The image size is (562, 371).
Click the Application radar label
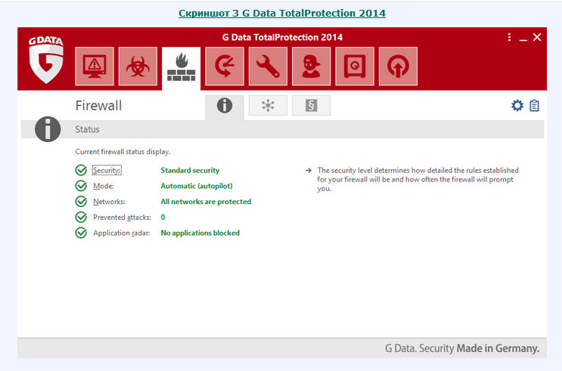[122, 233]
